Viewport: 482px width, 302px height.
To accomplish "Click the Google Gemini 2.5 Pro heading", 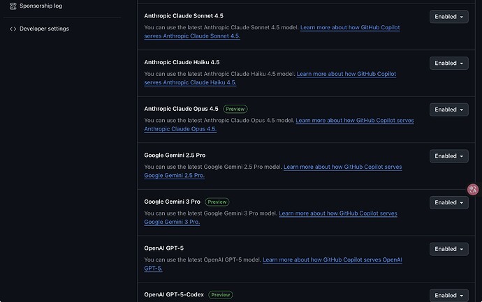I will pyautogui.click(x=175, y=156).
